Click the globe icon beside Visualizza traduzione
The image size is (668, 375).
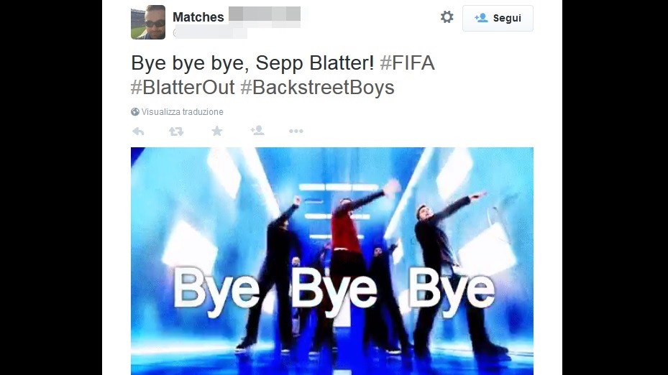coord(135,112)
